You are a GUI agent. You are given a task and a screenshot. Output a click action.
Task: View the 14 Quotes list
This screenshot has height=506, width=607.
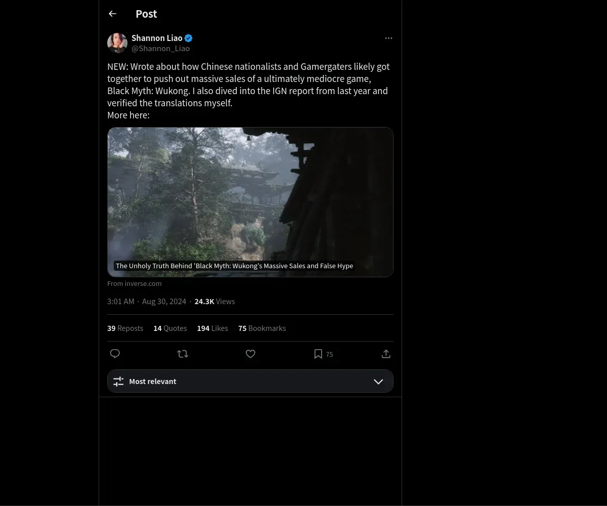point(170,328)
